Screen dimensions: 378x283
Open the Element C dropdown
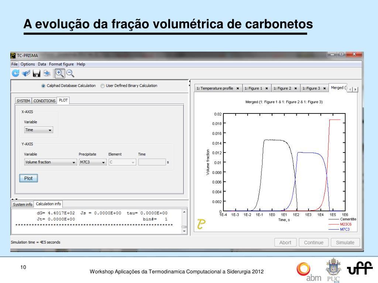pos(122,162)
